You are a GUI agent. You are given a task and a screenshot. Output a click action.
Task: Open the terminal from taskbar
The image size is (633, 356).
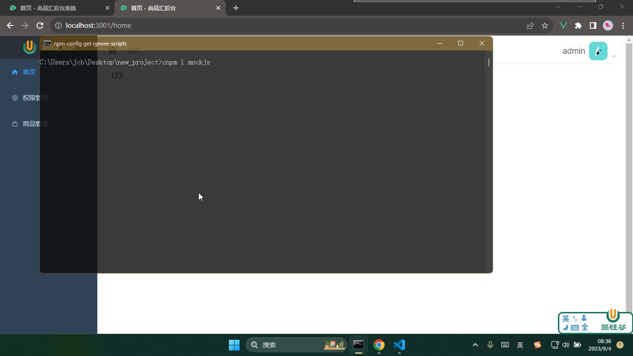(358, 345)
